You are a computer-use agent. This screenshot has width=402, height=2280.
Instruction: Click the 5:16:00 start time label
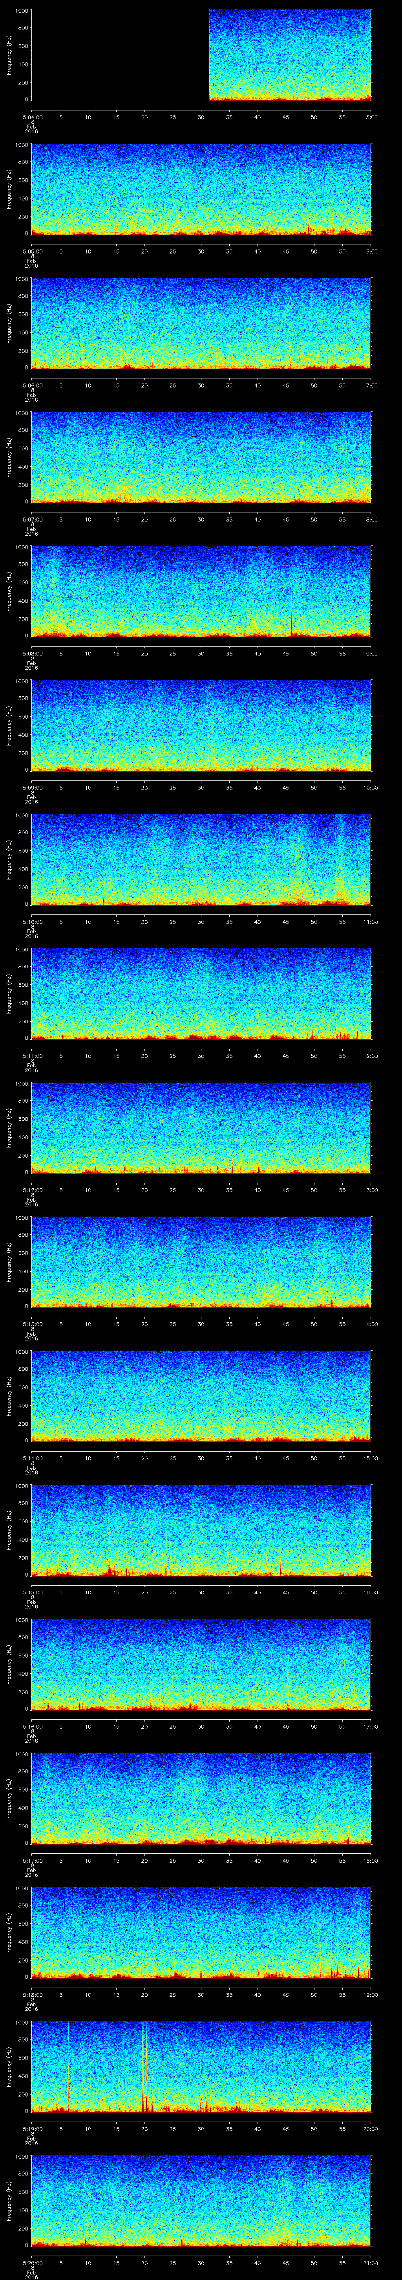point(32,1726)
